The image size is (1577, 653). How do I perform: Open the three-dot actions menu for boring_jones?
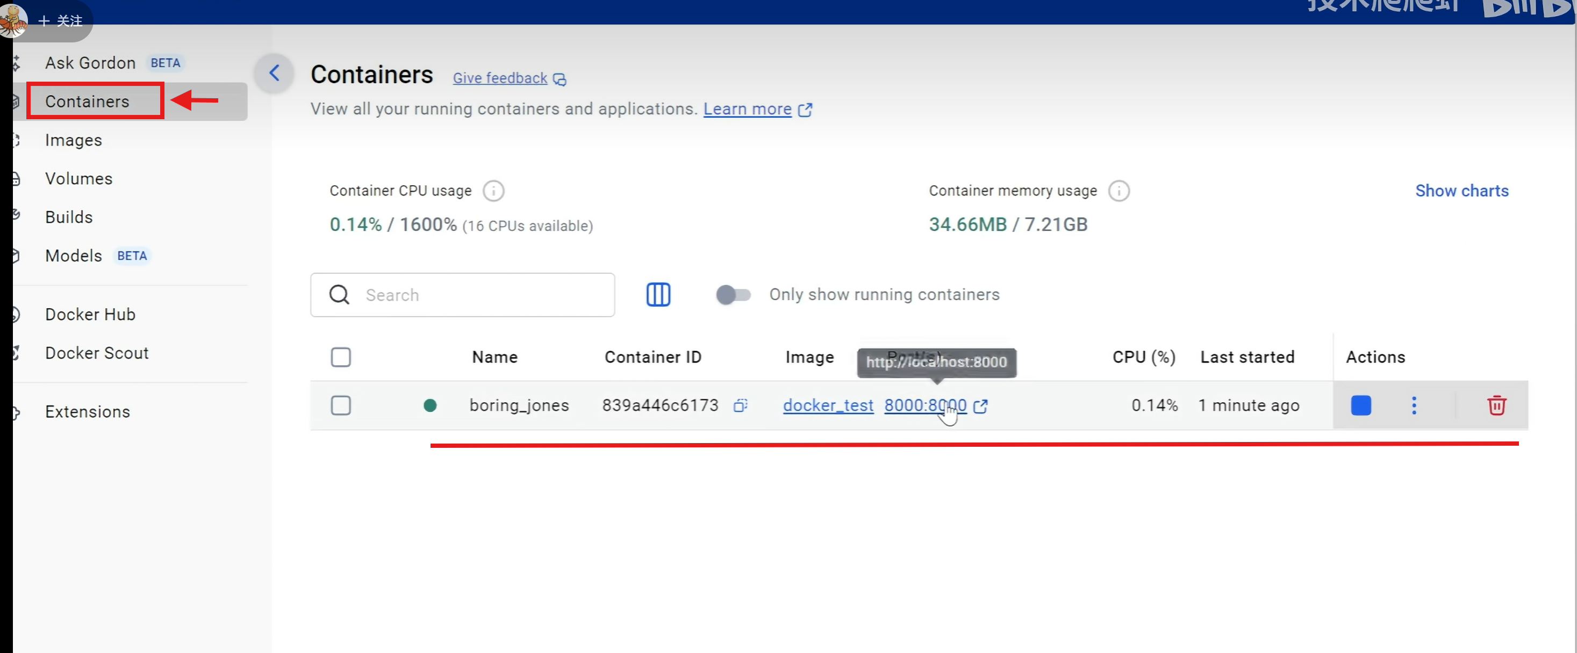(x=1414, y=405)
